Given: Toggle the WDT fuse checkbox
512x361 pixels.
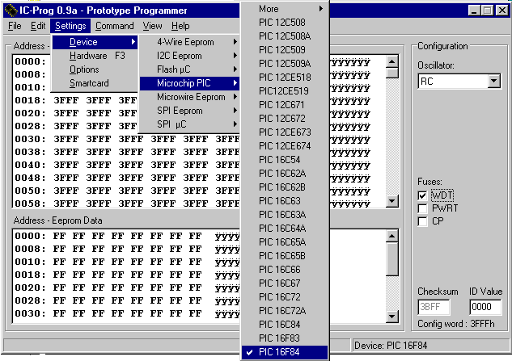Looking at the screenshot, I should 422,195.
